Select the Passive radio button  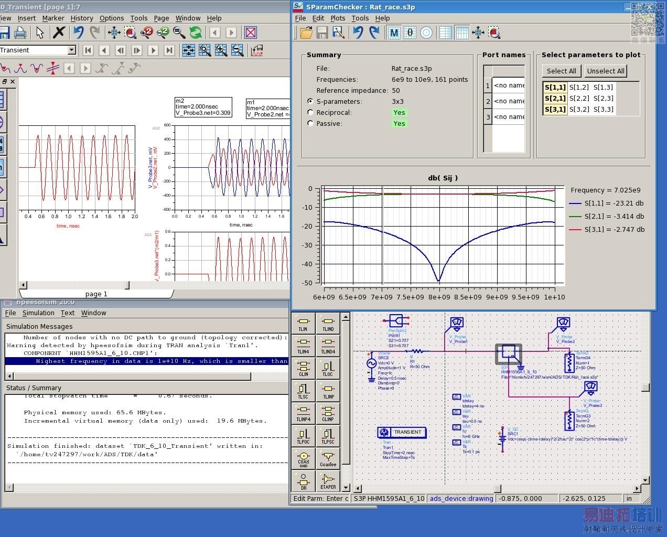click(310, 123)
